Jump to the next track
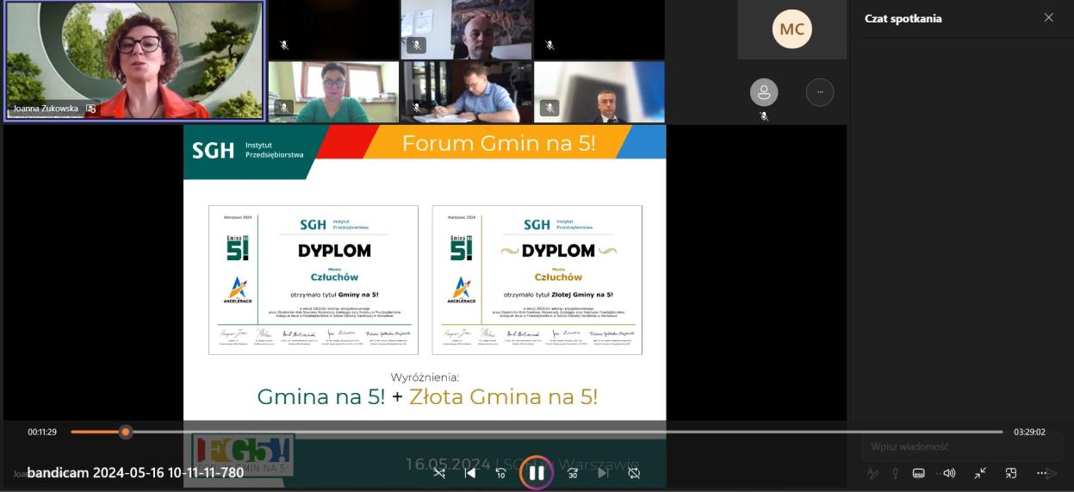Viewport: 1074px width, 492px height. click(x=603, y=473)
